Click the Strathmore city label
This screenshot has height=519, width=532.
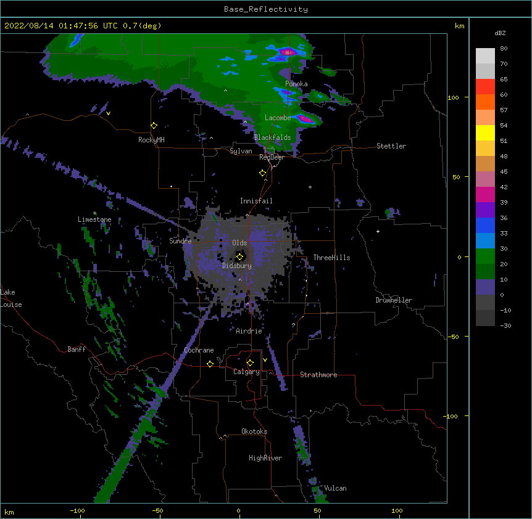tap(318, 375)
